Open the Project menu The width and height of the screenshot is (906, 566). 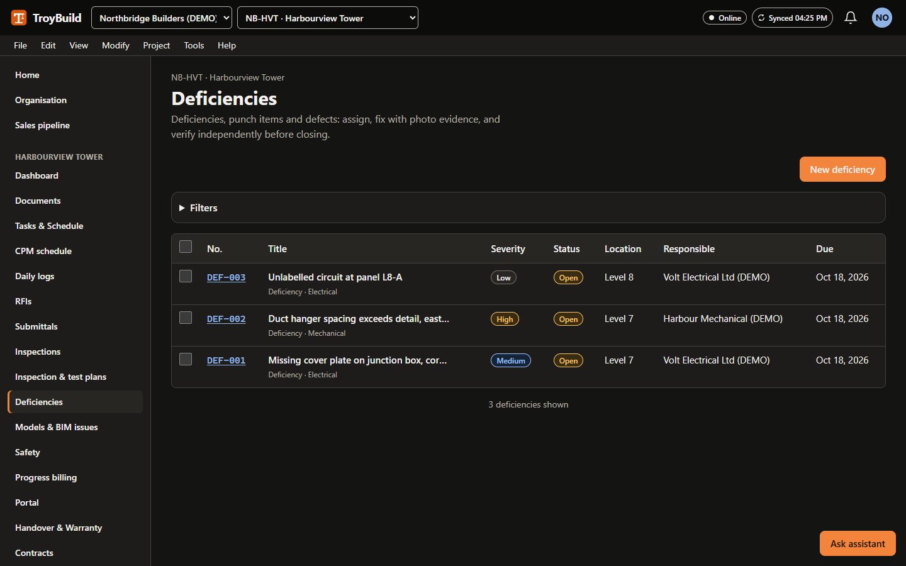tap(156, 45)
